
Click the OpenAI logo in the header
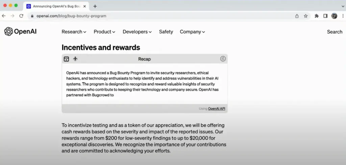(x=20, y=31)
